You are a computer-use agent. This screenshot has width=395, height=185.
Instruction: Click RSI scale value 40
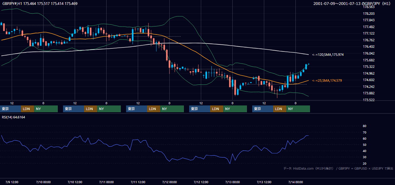[364, 151]
